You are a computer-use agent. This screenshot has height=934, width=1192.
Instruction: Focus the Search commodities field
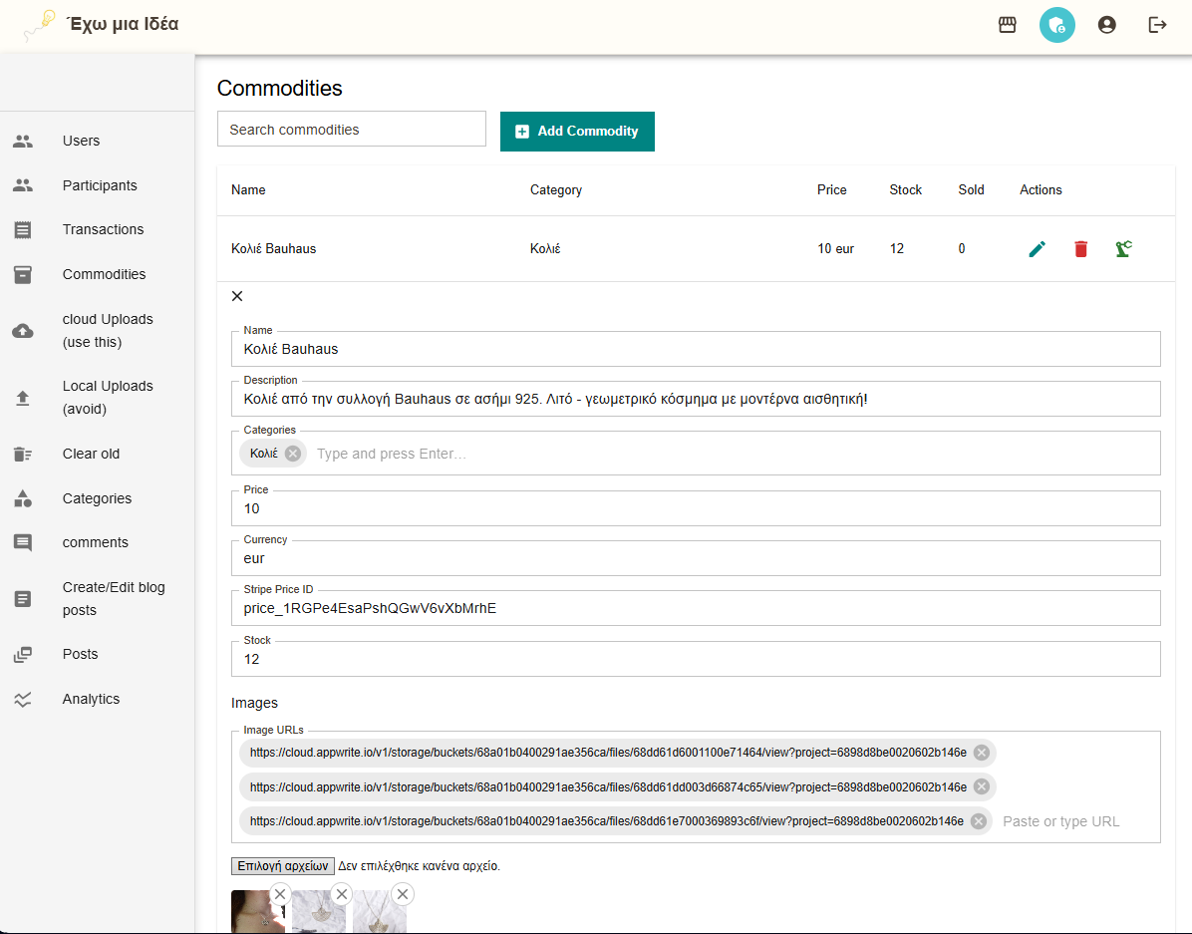[x=351, y=130]
